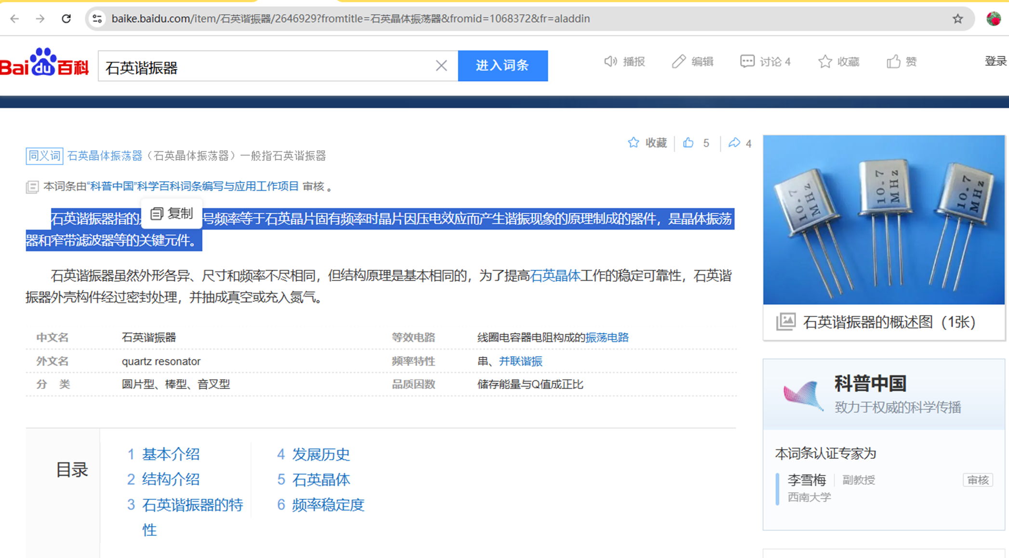
Task: Reload the page
Action: click(66, 19)
